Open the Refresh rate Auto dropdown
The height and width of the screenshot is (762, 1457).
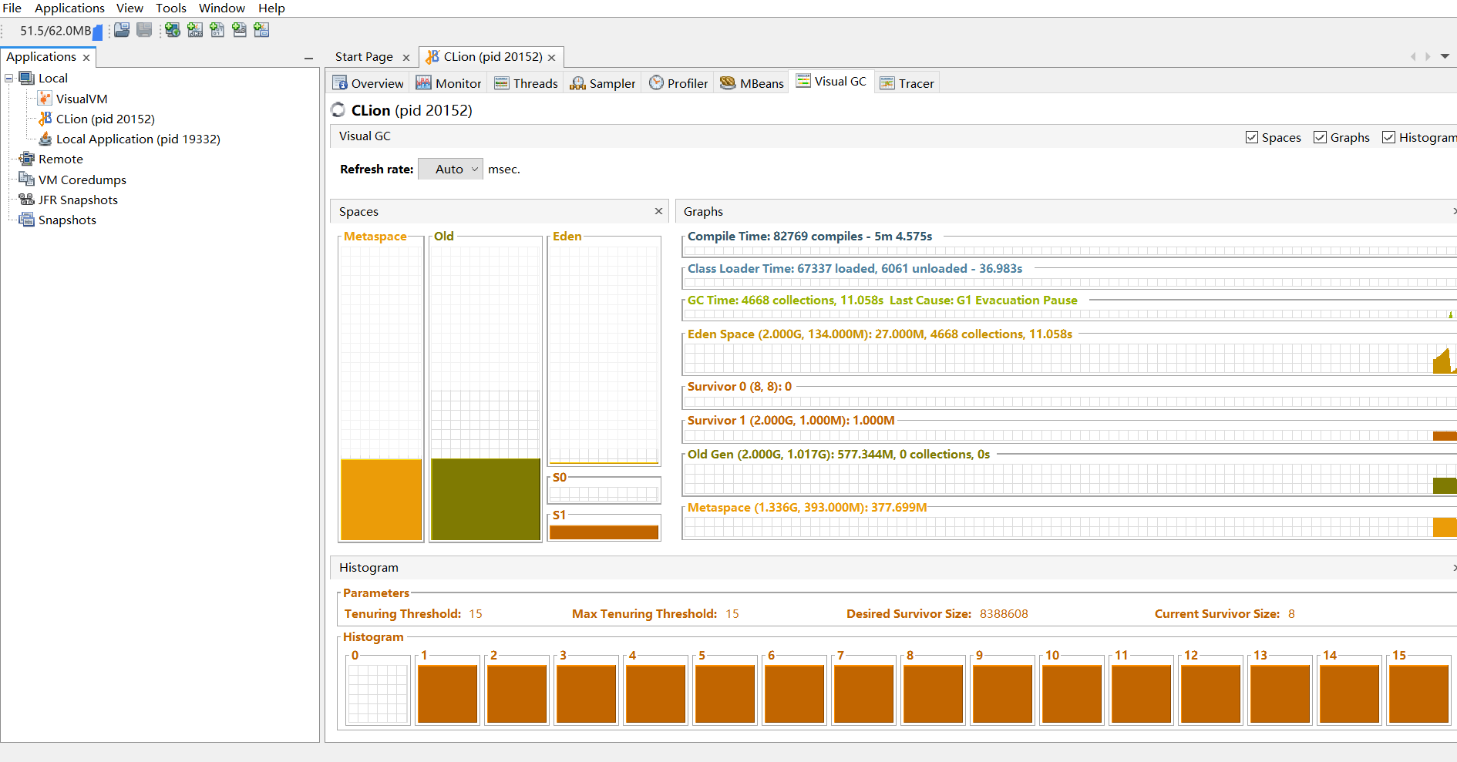tap(450, 169)
